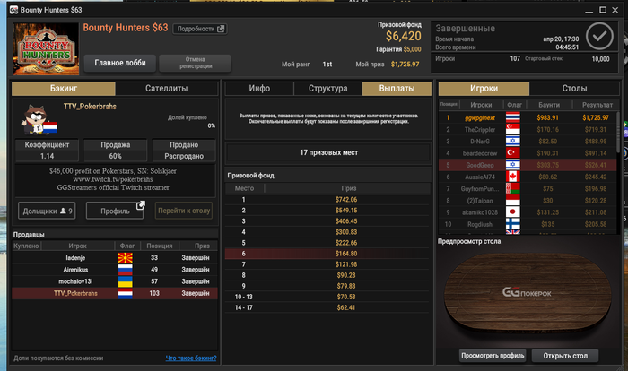Click the players list vertical scrollbar
628x371 pixels.
pyautogui.click(x=618, y=132)
